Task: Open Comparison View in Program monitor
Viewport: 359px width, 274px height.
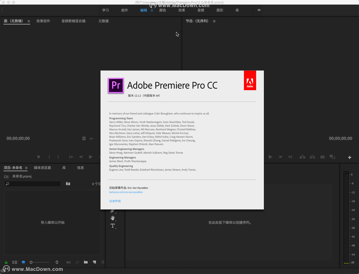Action: pos(332,157)
